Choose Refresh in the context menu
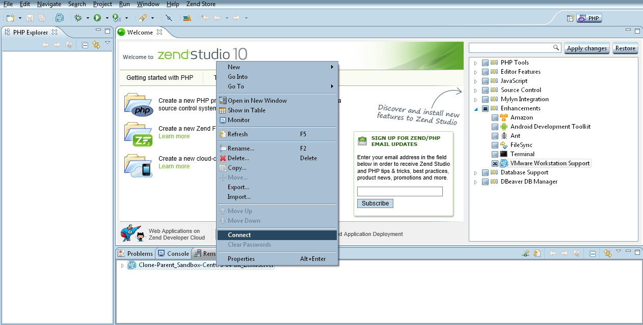The width and height of the screenshot is (643, 325). [x=277, y=134]
